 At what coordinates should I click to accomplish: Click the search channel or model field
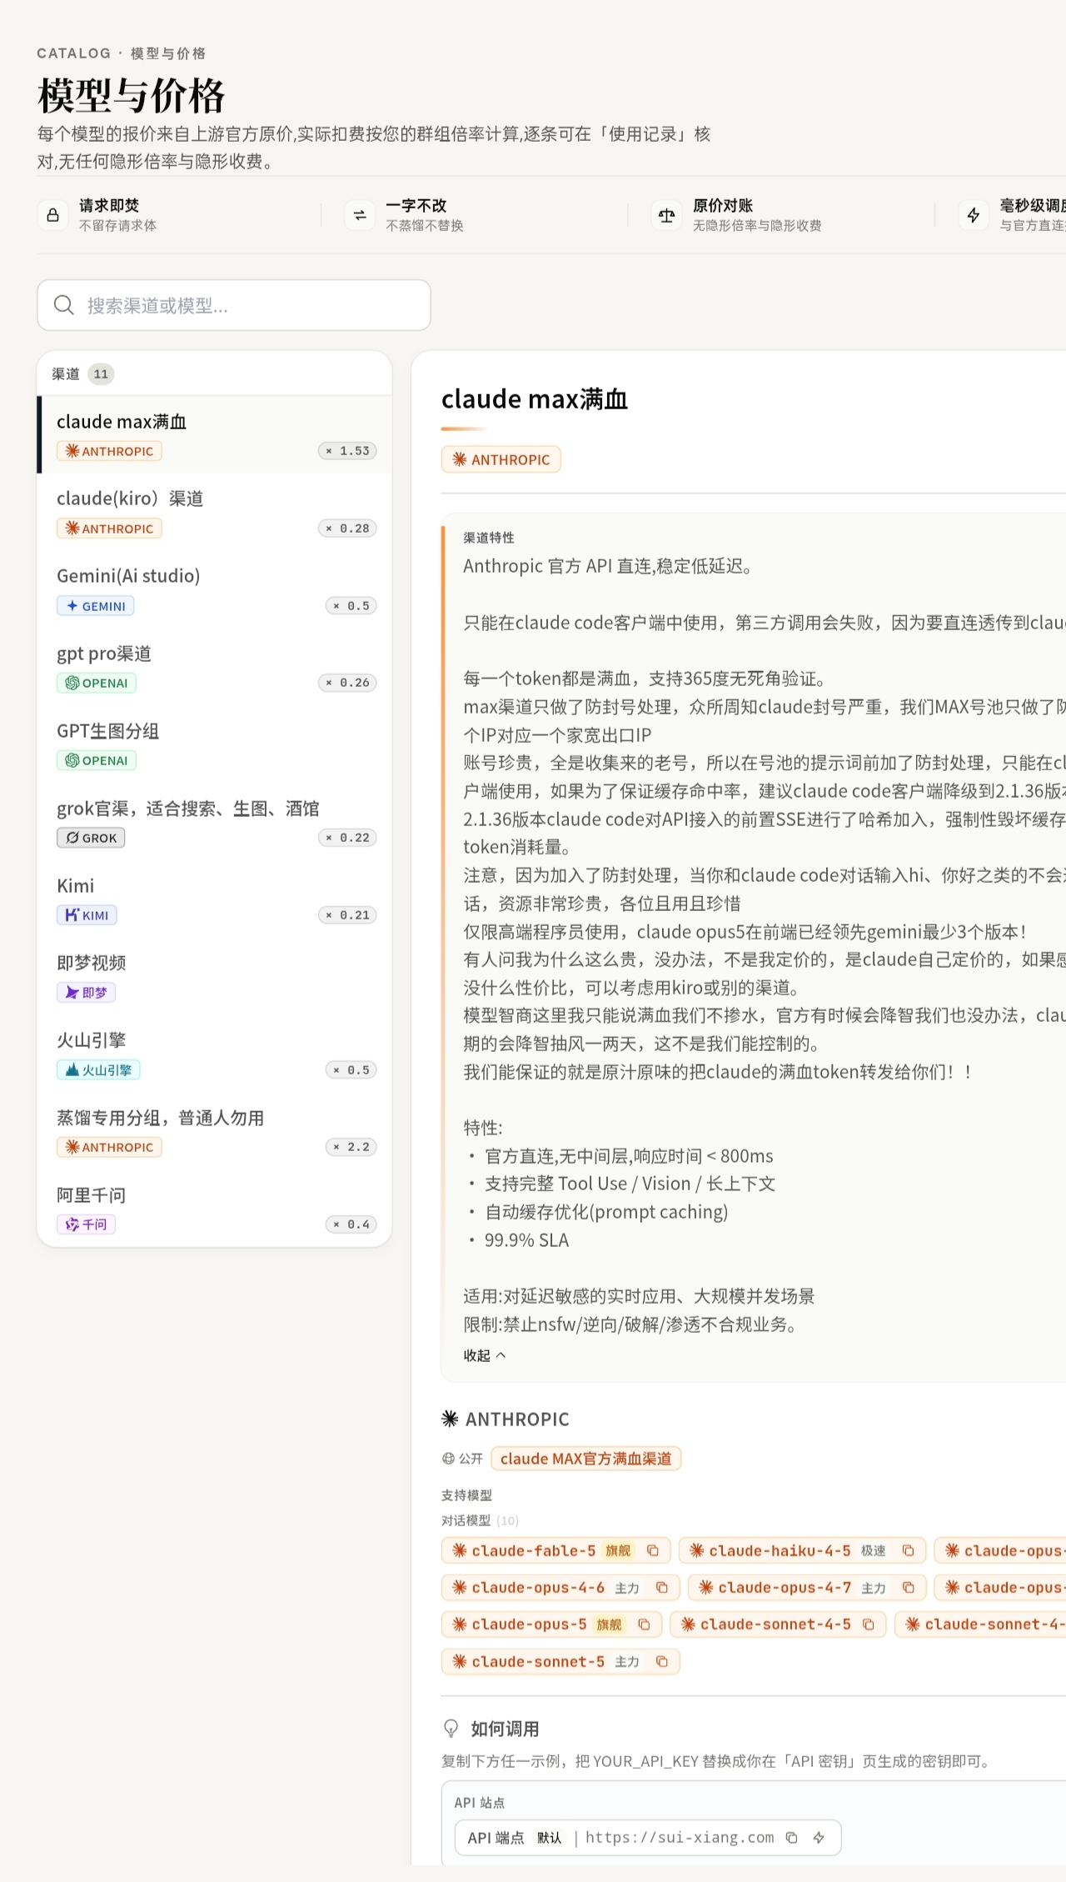234,305
